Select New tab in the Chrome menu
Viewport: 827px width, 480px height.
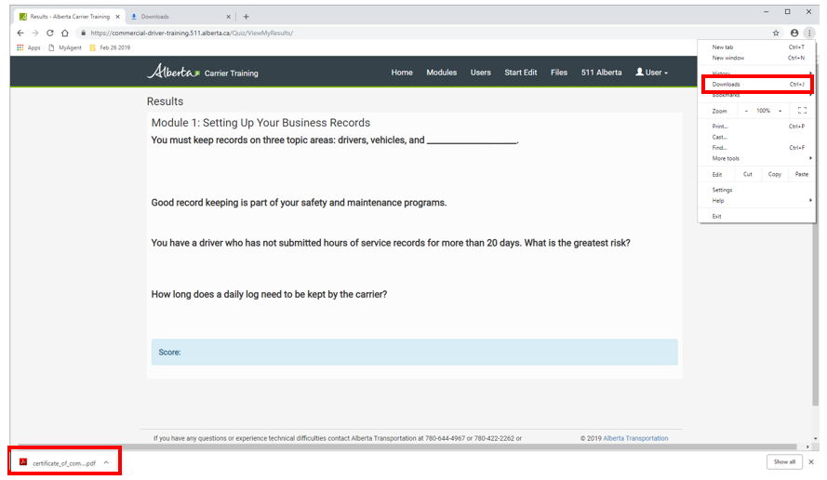[757, 47]
